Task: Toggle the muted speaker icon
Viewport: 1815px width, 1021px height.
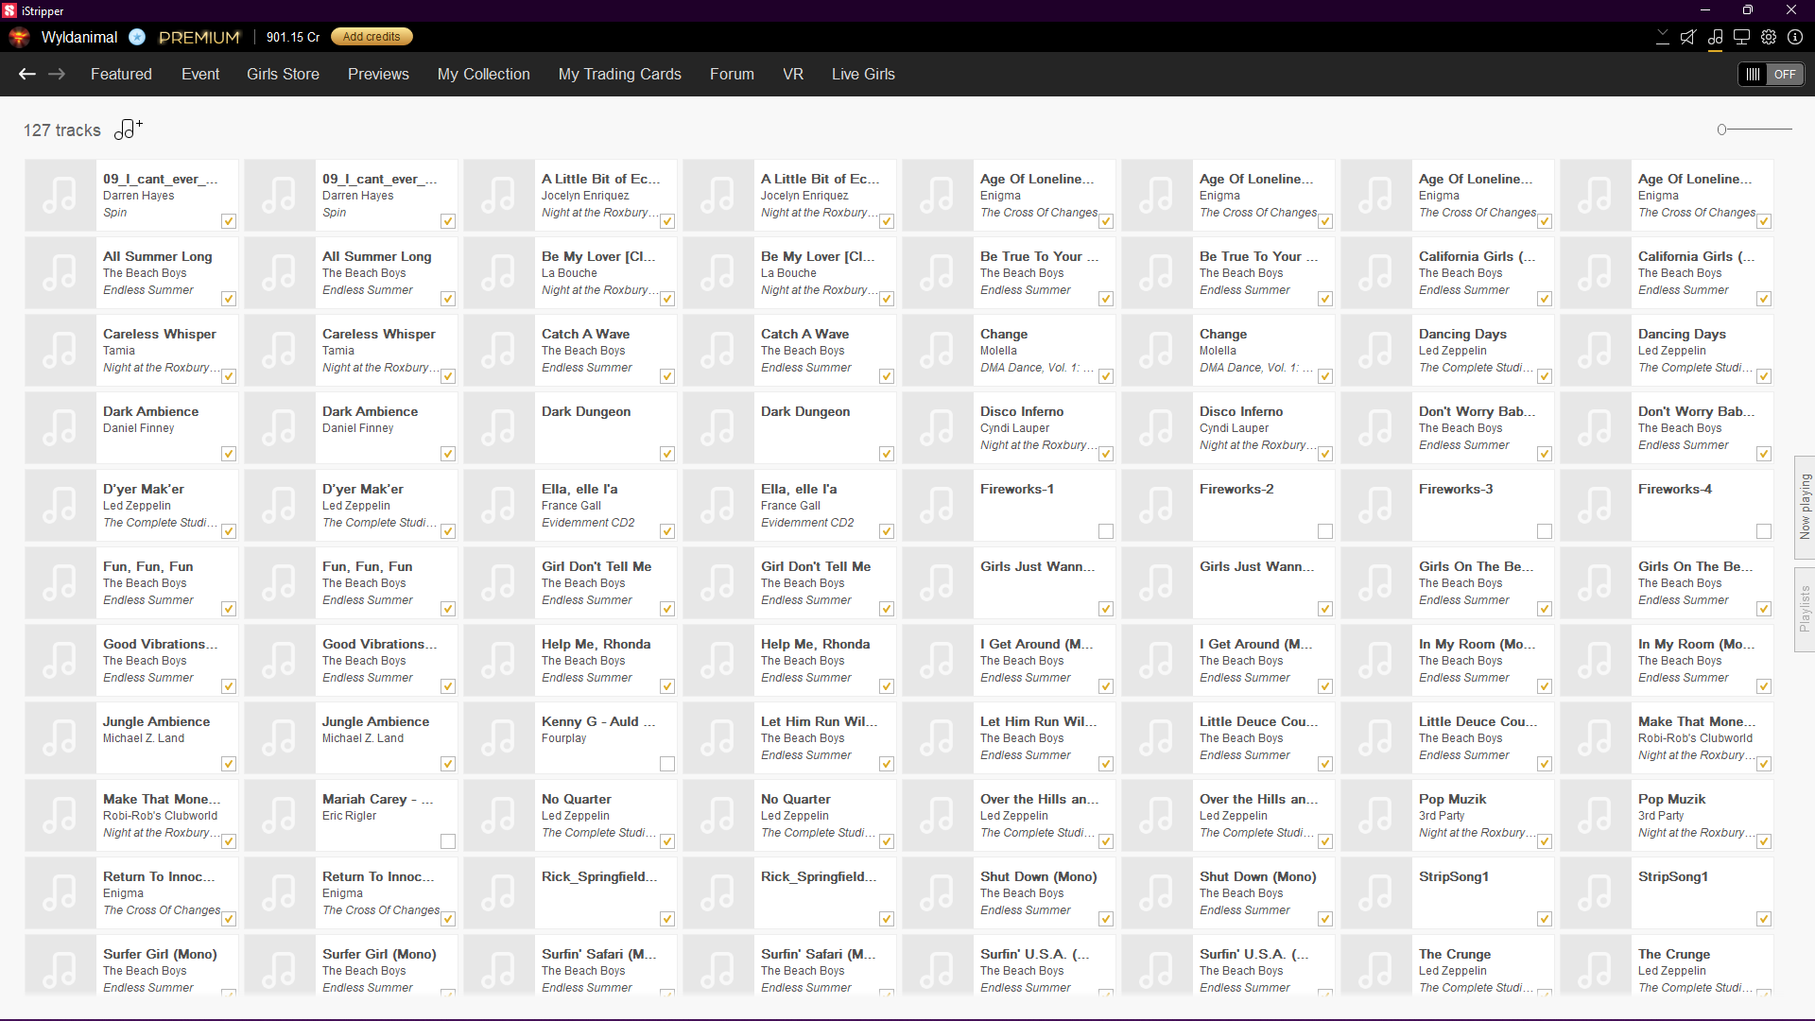Action: (x=1688, y=37)
